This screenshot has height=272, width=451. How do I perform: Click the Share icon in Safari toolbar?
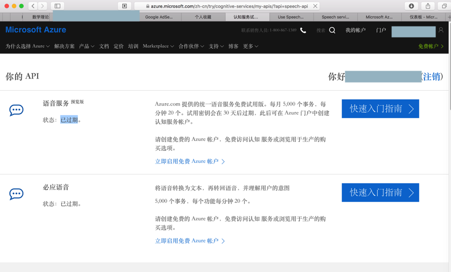click(x=428, y=6)
